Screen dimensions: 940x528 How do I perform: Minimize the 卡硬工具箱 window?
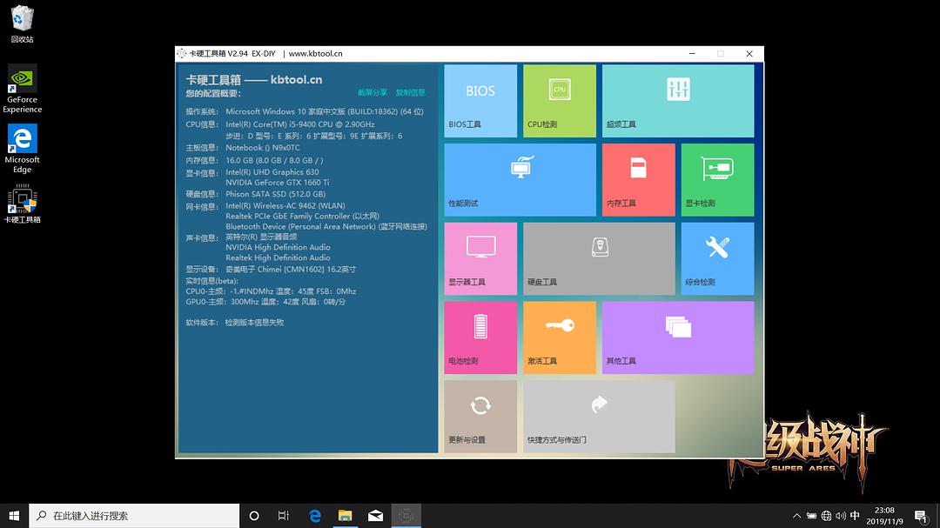(x=692, y=53)
